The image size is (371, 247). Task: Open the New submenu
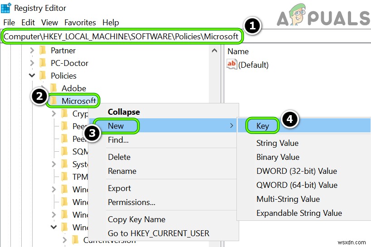(163, 126)
